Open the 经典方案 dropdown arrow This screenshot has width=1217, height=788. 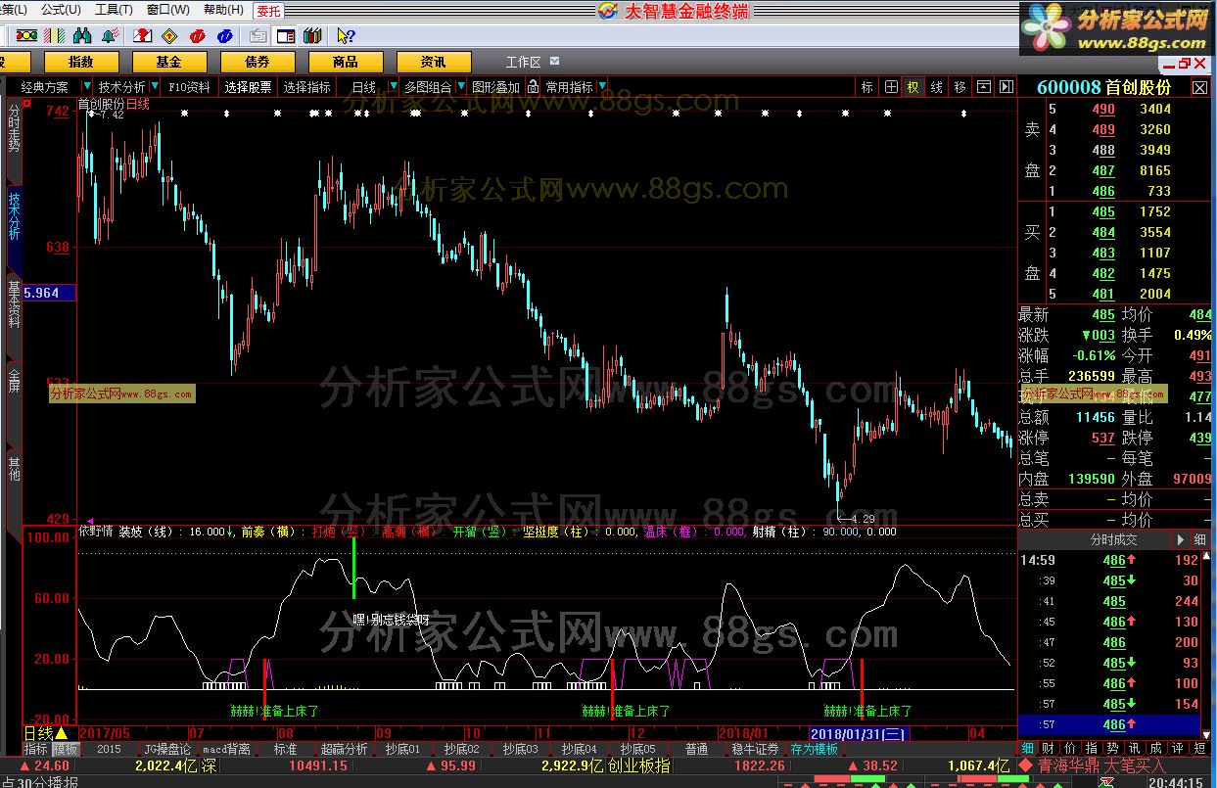(x=87, y=87)
